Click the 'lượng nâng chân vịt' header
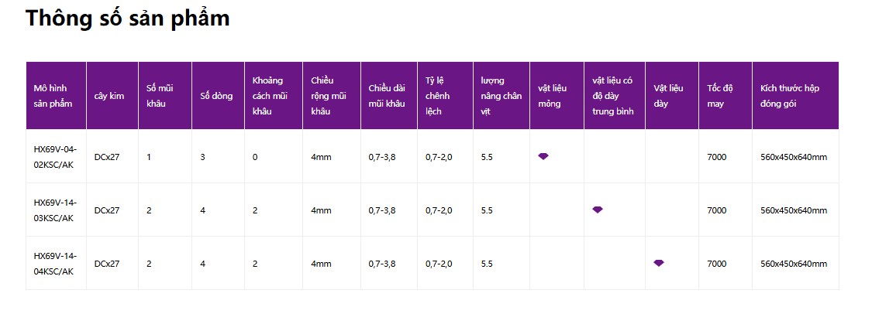Screen dimensions: 872x324 (501, 96)
